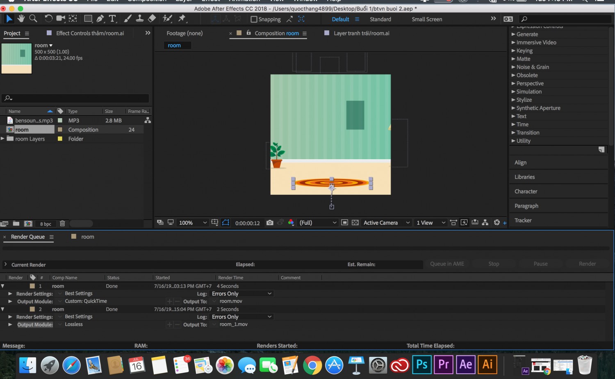Switch to the Render Queue tab
This screenshot has width=615, height=379.
28,237
